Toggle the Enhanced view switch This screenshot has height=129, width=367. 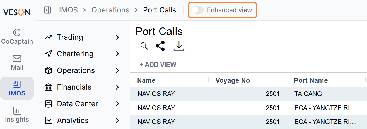197,10
